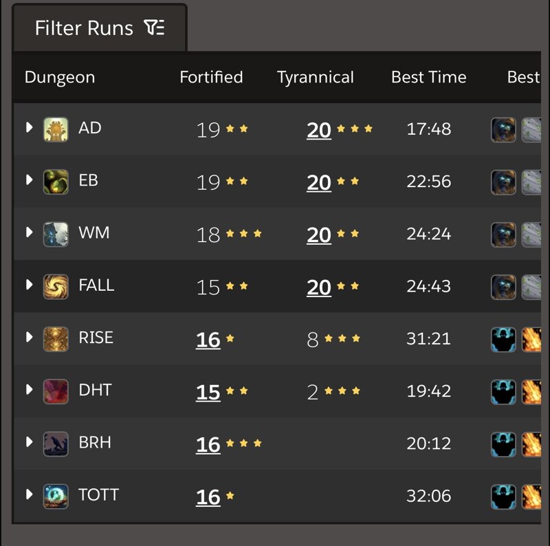Sort by the Fortified column header
The height and width of the screenshot is (546, 550).
pos(211,77)
